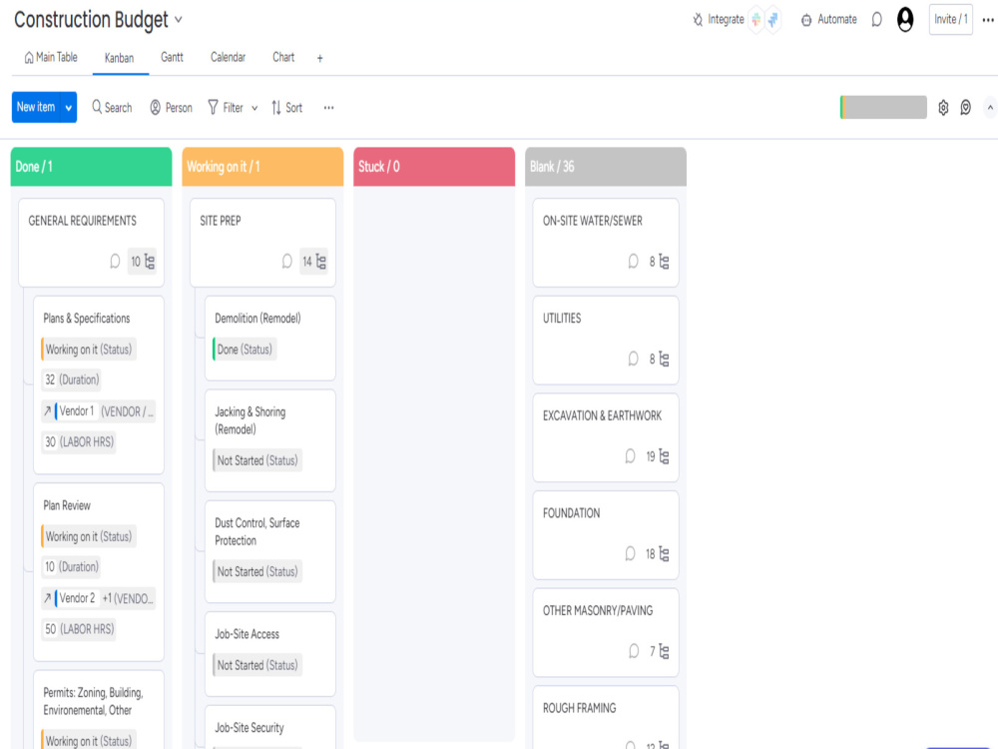Screen dimensions: 998x749
Task: Show 10 subitems of GENERAL REQUIREMENTS
Action: 142,261
